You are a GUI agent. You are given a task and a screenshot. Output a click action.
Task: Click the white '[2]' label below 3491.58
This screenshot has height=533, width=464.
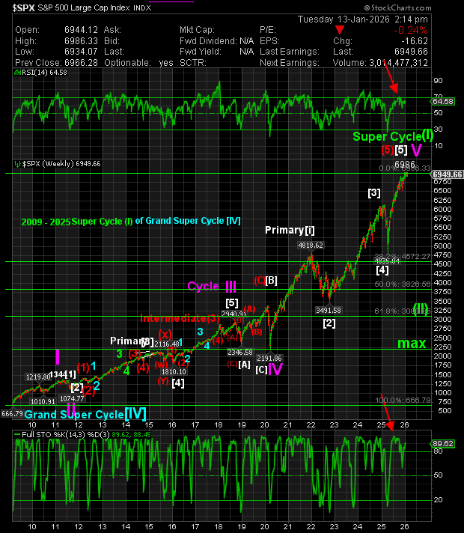point(329,323)
